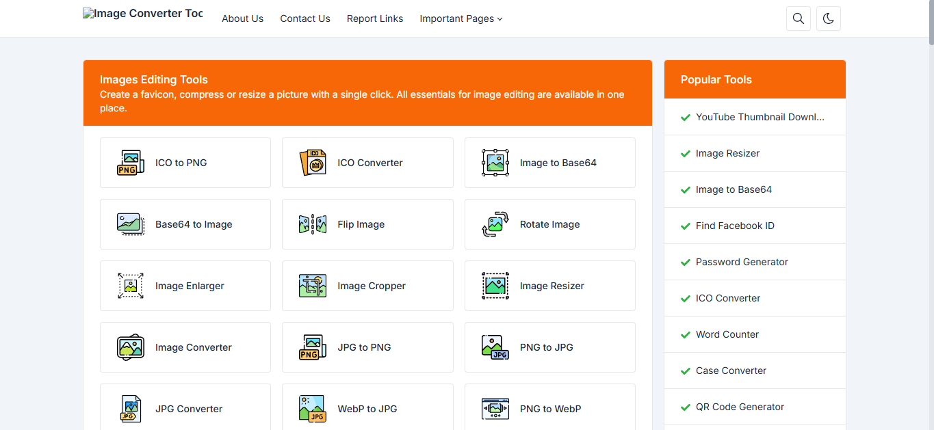This screenshot has width=934, height=430.
Task: Open search with the magnifier icon
Action: click(799, 18)
